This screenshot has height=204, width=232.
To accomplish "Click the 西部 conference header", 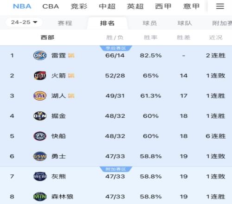I will point(47,38).
